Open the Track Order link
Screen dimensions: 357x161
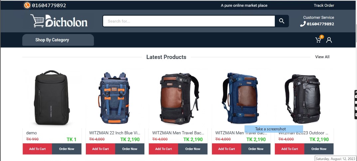(324, 5)
